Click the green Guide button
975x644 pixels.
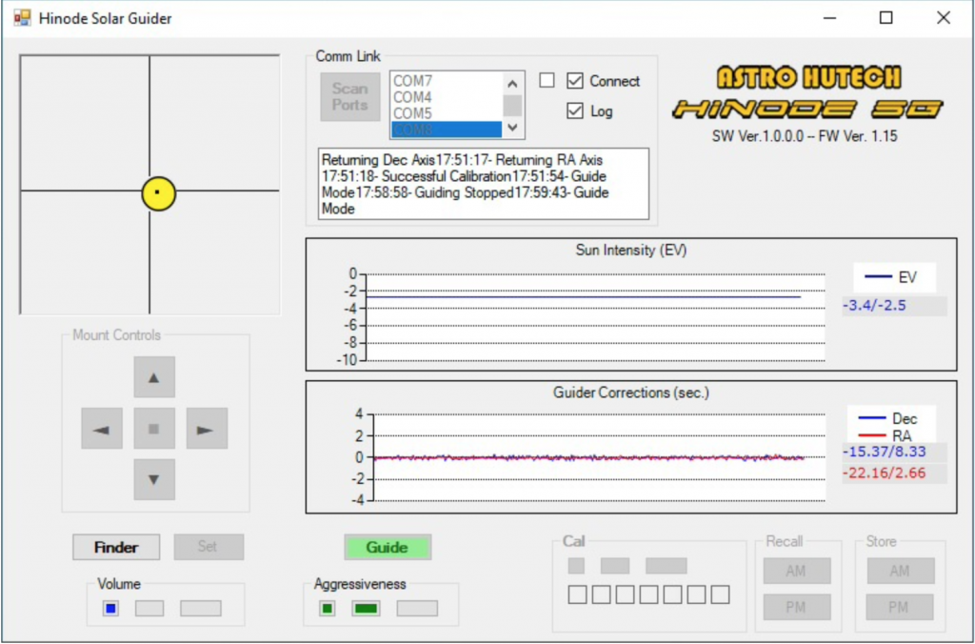(x=387, y=547)
